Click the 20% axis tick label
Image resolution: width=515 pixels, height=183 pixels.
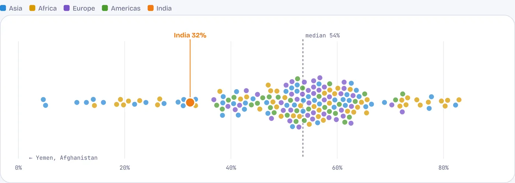pyautogui.click(x=125, y=168)
